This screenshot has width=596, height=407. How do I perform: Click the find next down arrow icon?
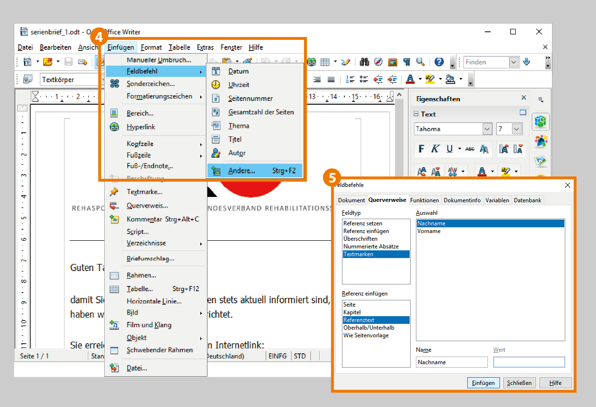[x=527, y=62]
